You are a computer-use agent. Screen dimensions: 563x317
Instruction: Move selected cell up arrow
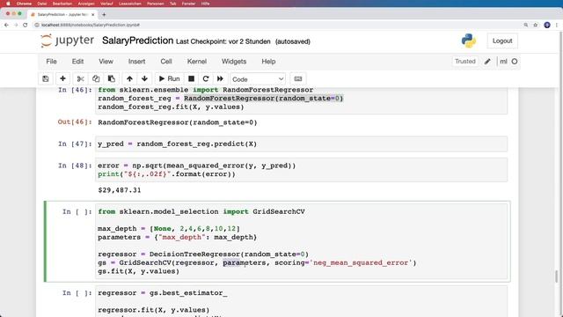coord(129,78)
